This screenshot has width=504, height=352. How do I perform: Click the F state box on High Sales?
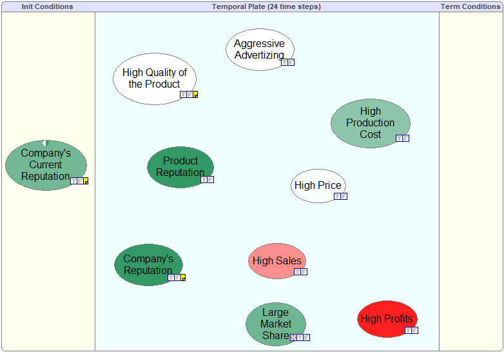pos(304,271)
